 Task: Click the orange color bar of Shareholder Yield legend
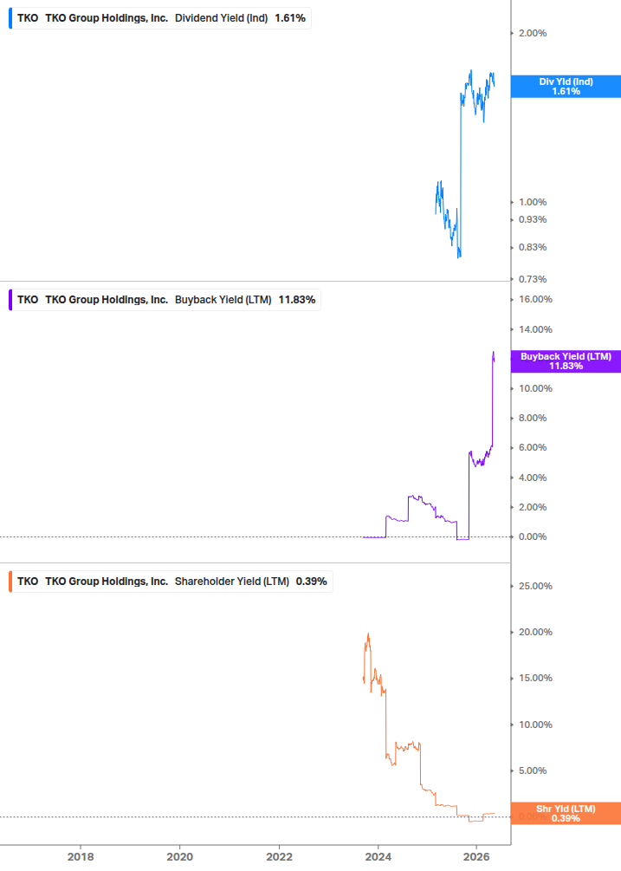coord(10,582)
